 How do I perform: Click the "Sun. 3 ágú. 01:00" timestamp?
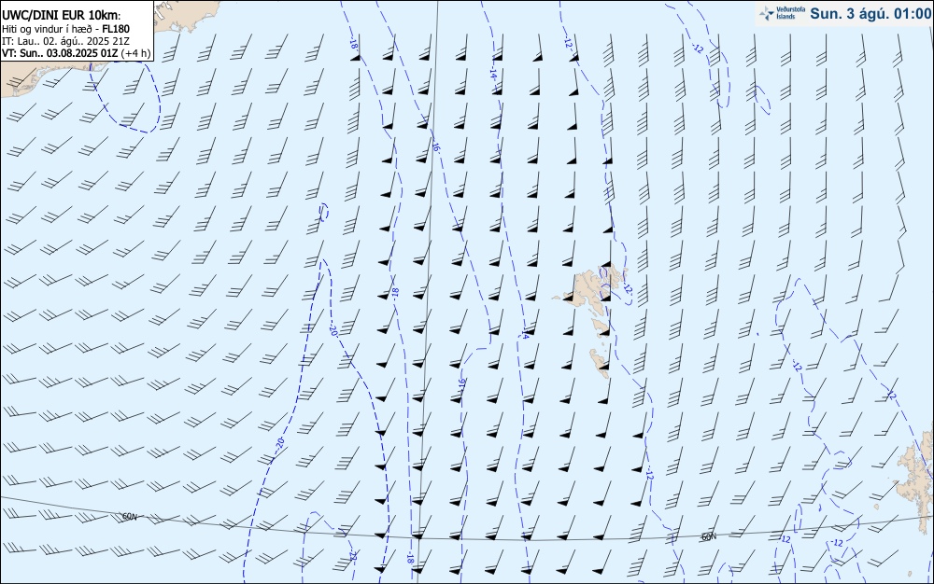point(870,14)
